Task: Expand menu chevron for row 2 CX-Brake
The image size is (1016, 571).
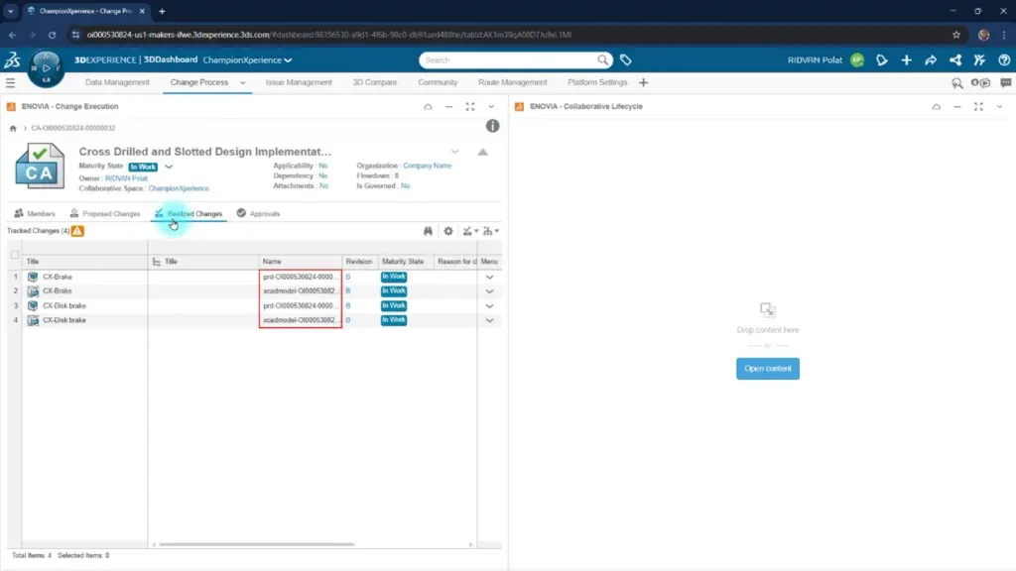Action: pos(490,291)
